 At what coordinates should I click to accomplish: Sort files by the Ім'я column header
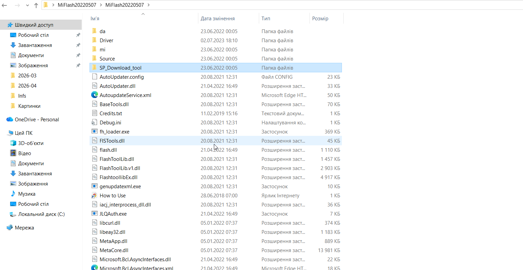pos(95,19)
